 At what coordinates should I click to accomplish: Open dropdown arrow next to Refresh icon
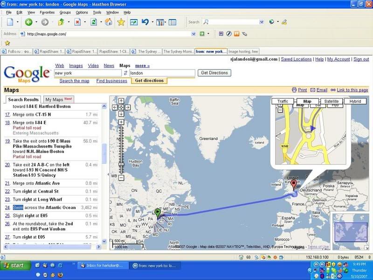point(101,22)
